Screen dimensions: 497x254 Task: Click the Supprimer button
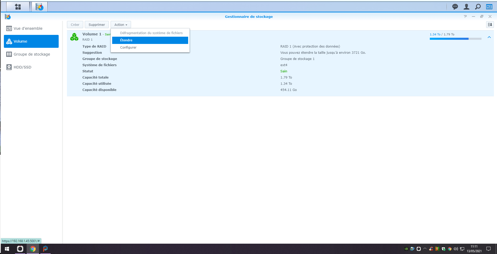pyautogui.click(x=97, y=25)
